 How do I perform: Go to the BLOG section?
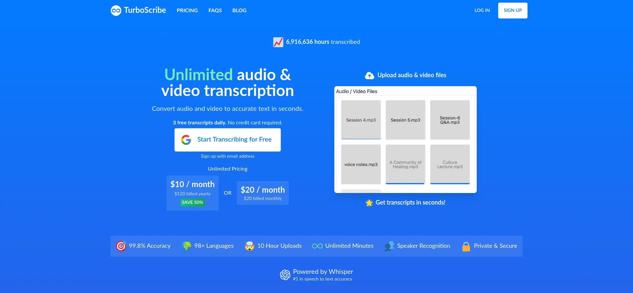(x=239, y=11)
